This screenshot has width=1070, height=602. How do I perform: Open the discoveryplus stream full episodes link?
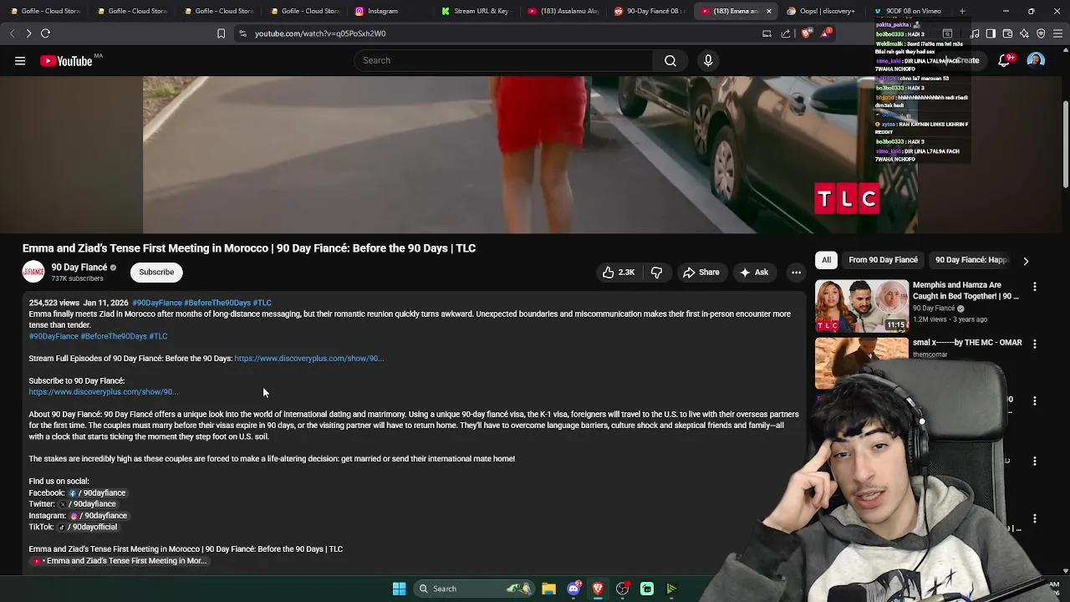coord(309,359)
